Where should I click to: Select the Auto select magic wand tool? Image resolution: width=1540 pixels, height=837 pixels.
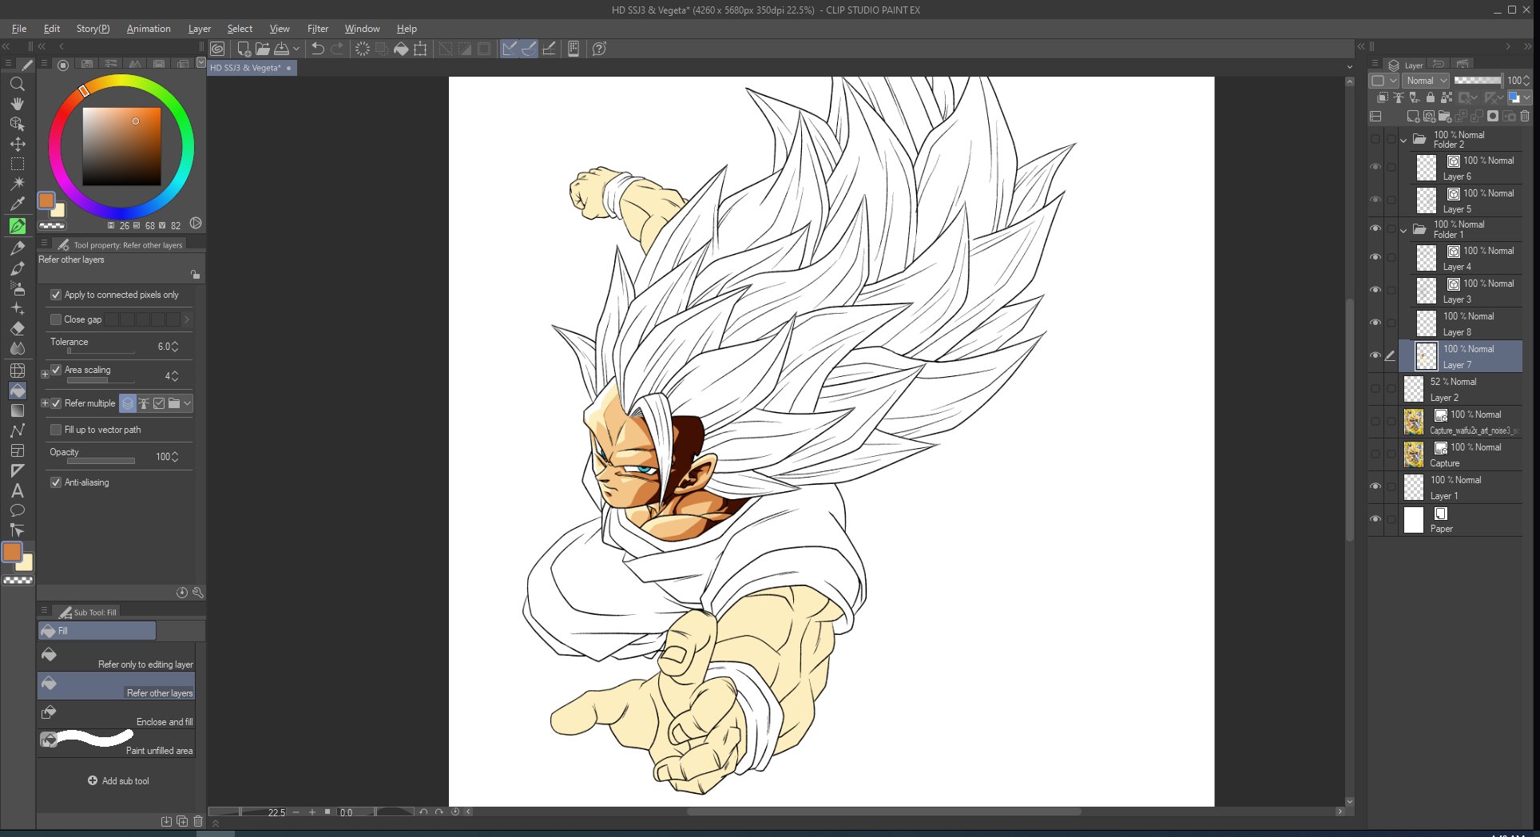17,183
